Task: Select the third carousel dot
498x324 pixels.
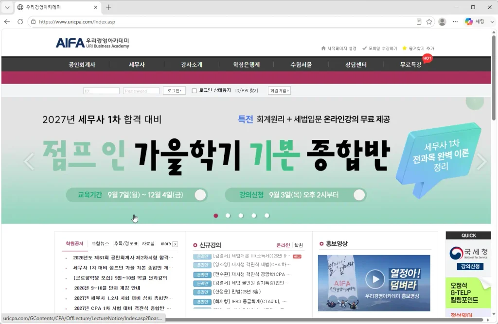Action: pyautogui.click(x=241, y=216)
